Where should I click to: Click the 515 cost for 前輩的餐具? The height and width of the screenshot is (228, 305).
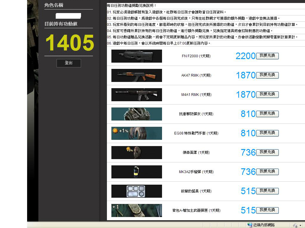248,191
